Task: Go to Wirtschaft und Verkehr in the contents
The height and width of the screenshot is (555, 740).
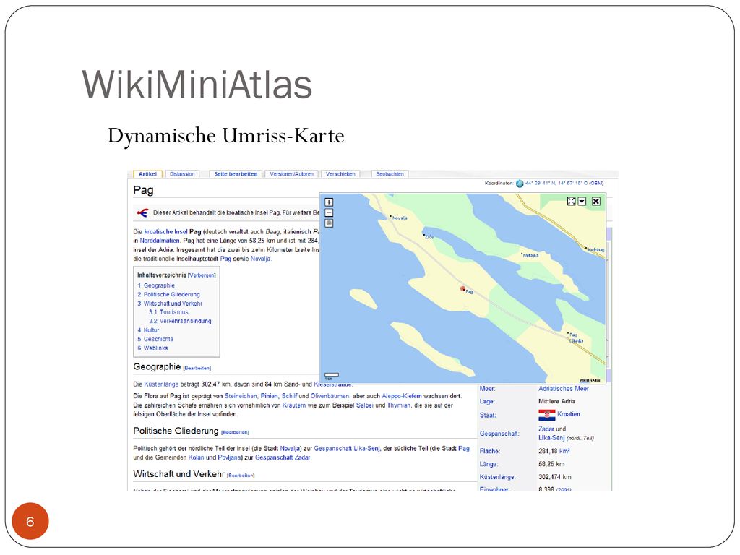Action: pyautogui.click(x=173, y=304)
